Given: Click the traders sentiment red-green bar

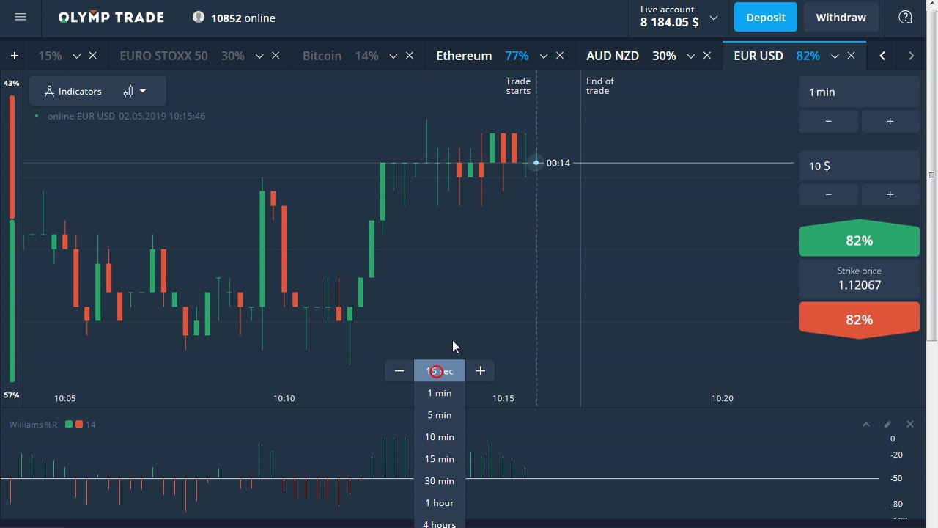Looking at the screenshot, I should (12, 238).
